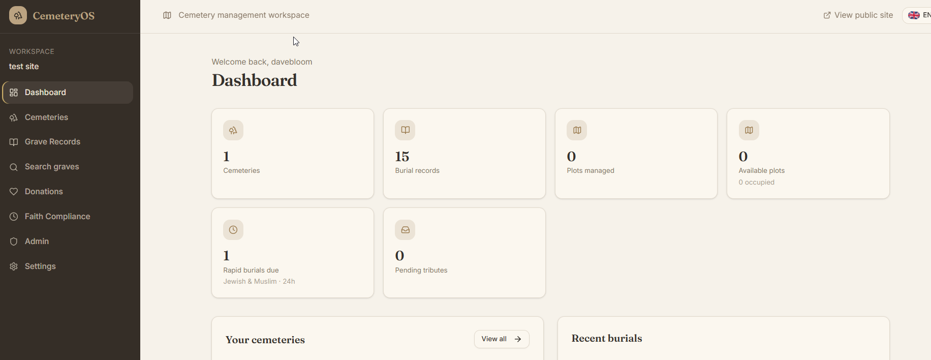Navigate to Faith Compliance
931x360 pixels.
pos(68,217)
